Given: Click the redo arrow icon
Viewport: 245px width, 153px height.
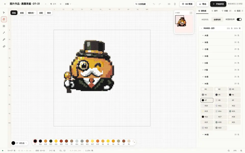Looking at the screenshot, I should pos(160,4).
